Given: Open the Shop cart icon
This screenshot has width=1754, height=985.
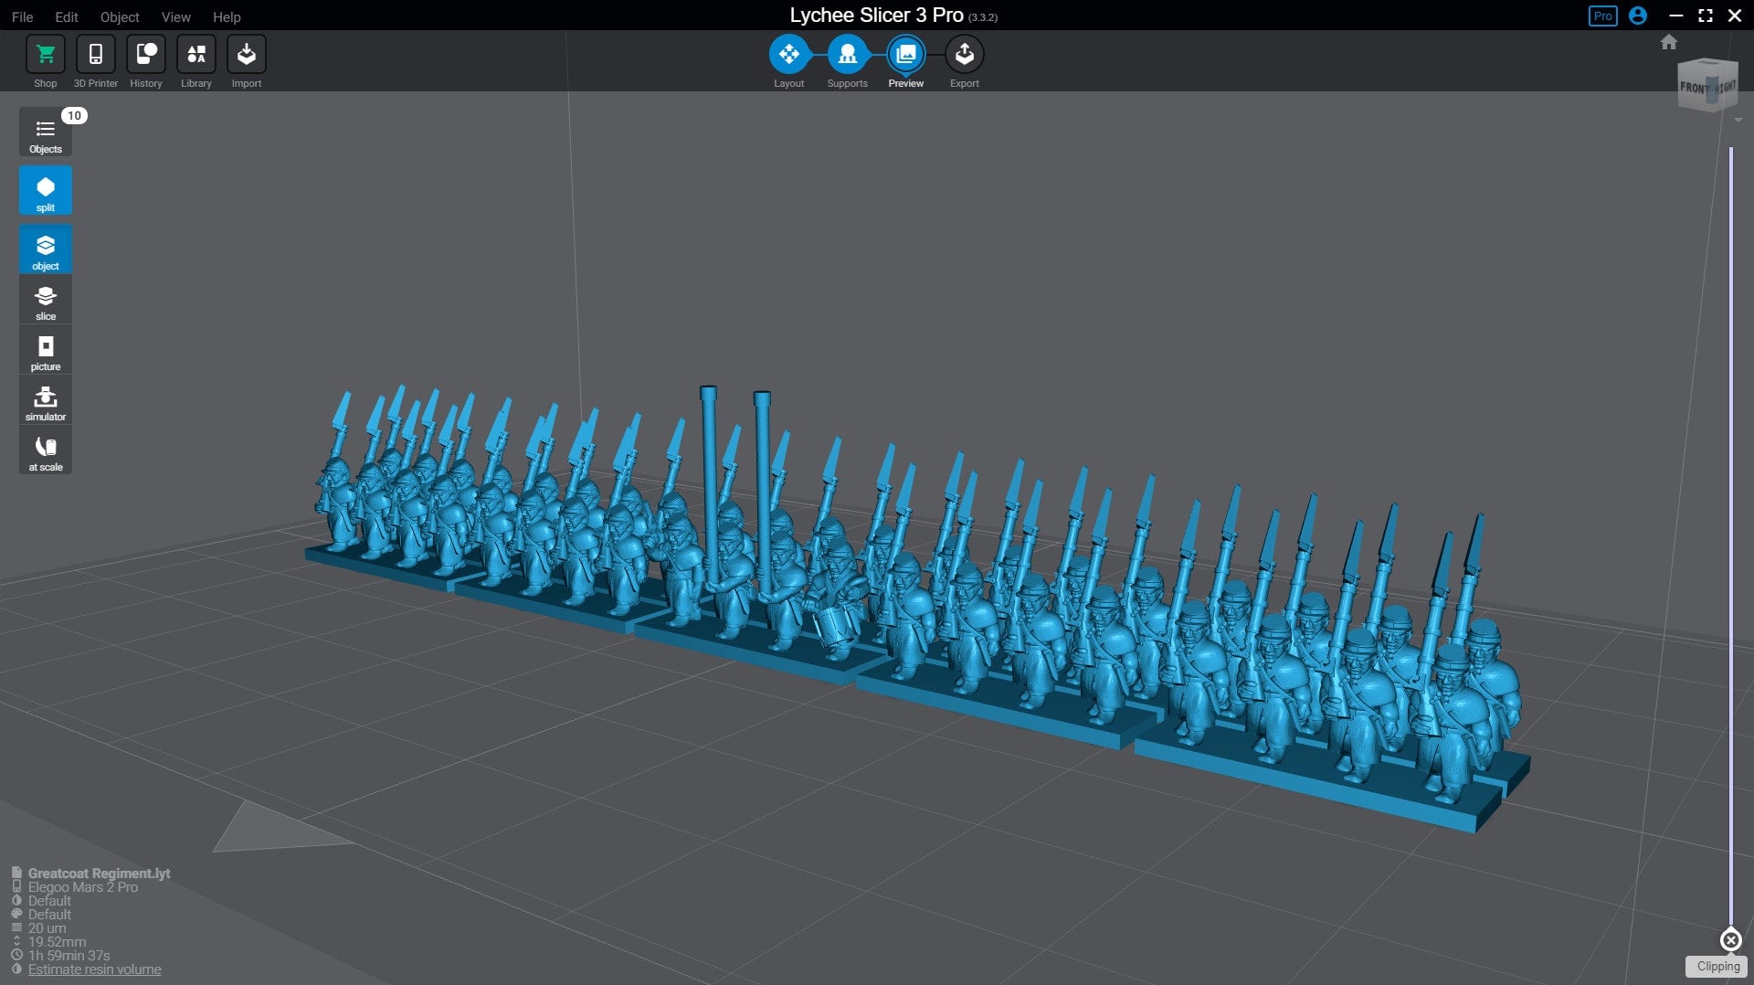Looking at the screenshot, I should 45,55.
